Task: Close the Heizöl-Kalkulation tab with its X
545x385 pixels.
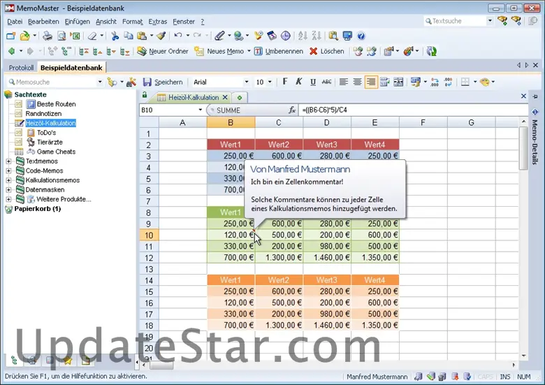Action: (x=225, y=98)
